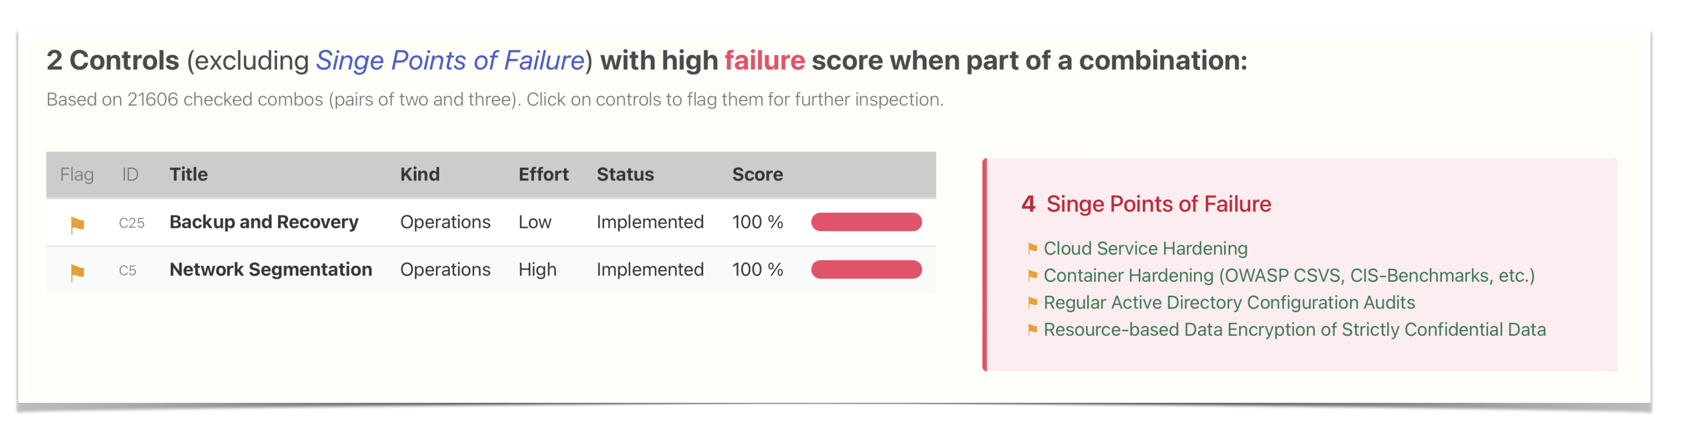The height and width of the screenshot is (442, 1687).
Task: Click flag beside Cloud Service Hardening
Action: [1032, 248]
